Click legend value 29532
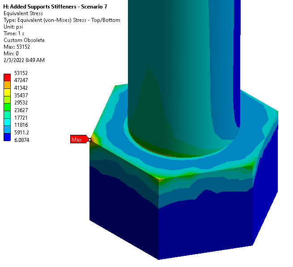Screen dimensions: 293x267 (21, 103)
